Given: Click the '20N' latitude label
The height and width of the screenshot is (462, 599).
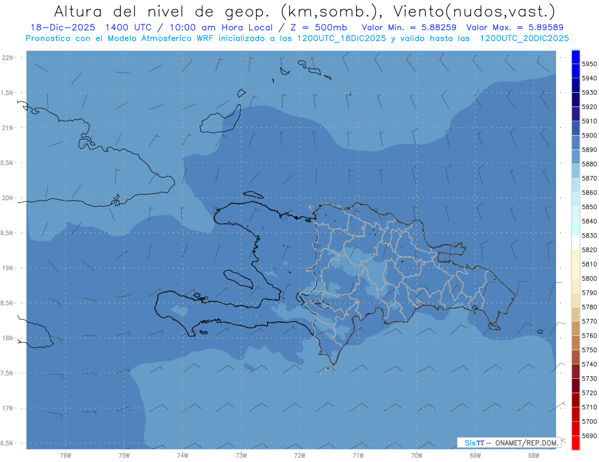Looking at the screenshot, I should 8,198.
